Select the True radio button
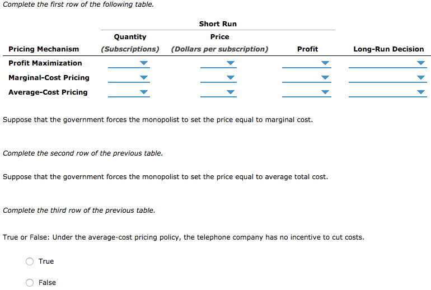 [x=30, y=261]
